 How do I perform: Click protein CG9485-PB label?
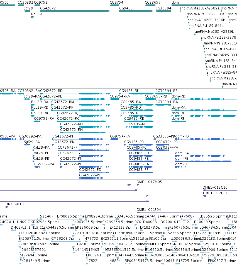point(134,142)
